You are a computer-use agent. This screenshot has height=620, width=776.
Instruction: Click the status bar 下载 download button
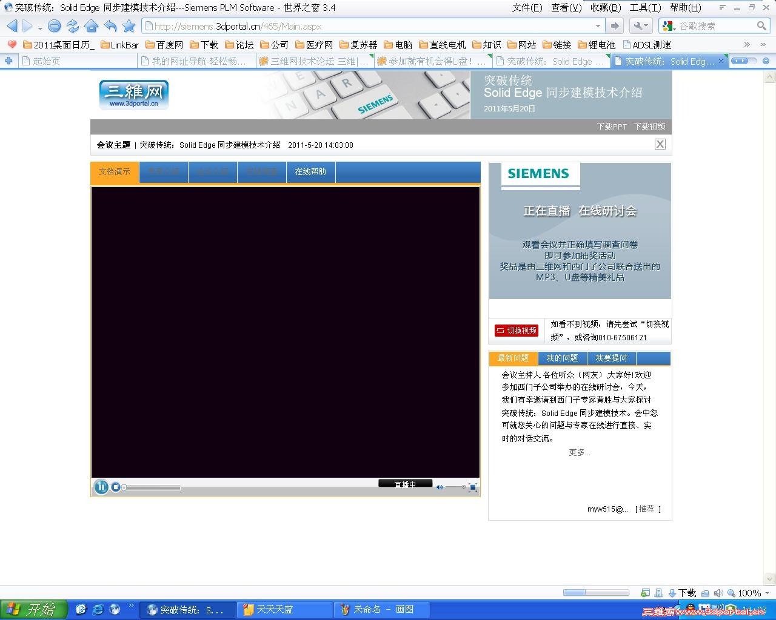[x=681, y=593]
